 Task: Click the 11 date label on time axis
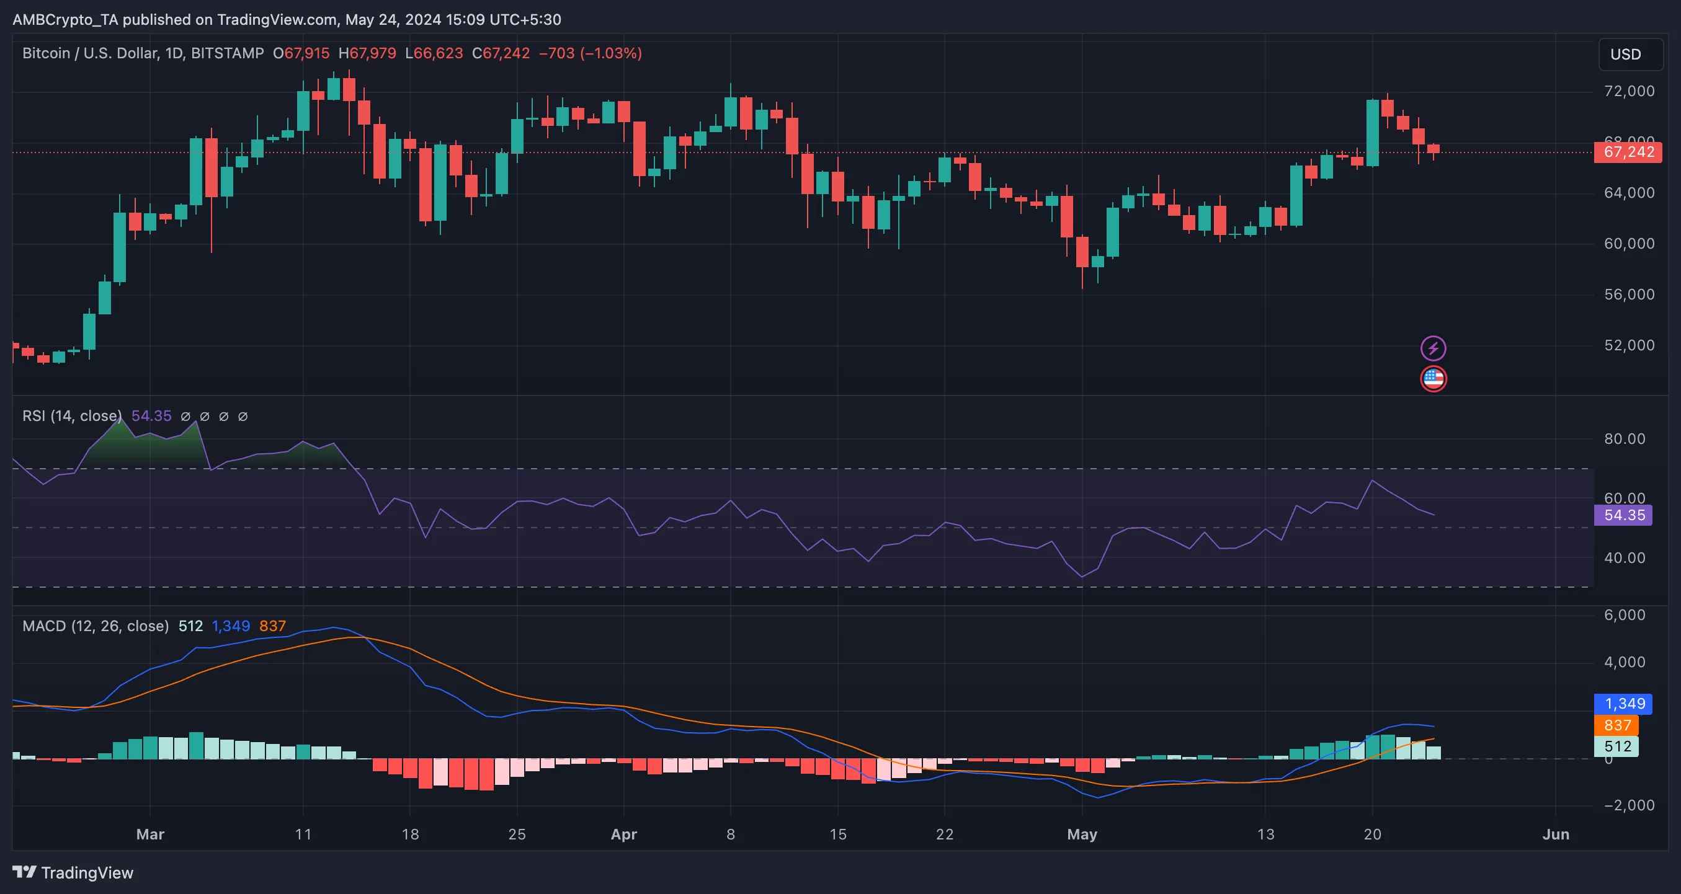tap(303, 834)
